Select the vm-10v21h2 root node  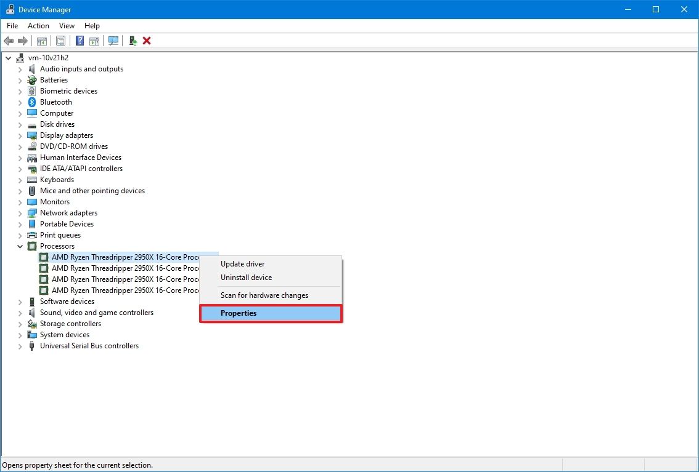click(47, 57)
